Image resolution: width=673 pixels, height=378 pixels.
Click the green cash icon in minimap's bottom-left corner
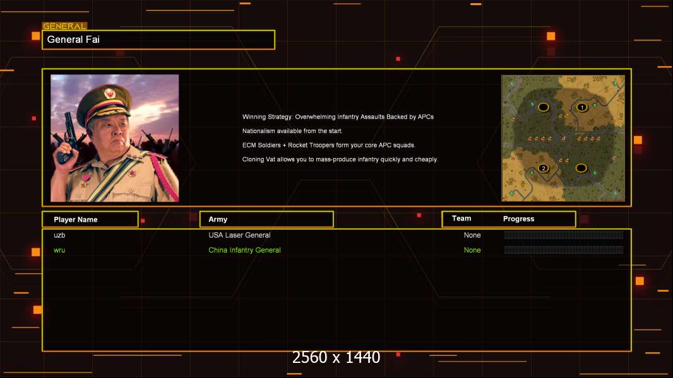511,193
